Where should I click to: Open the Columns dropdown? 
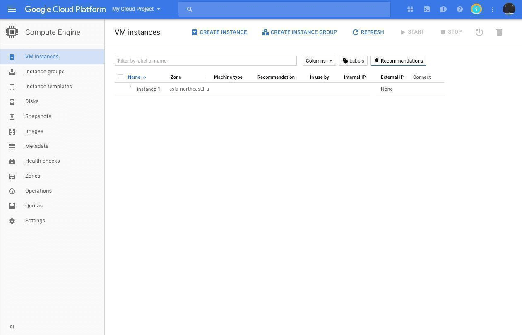point(319,61)
